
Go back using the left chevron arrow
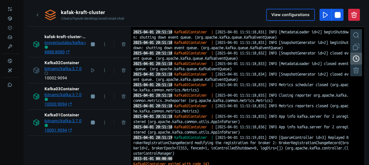tap(37, 15)
